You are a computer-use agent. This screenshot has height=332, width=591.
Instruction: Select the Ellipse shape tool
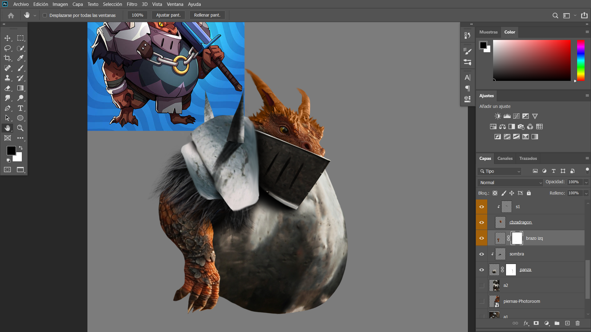(20, 118)
